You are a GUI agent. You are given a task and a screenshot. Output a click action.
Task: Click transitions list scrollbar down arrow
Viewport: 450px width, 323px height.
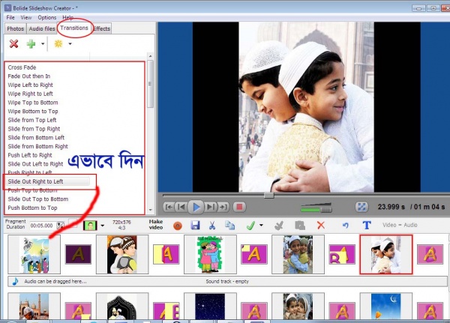coord(151,210)
